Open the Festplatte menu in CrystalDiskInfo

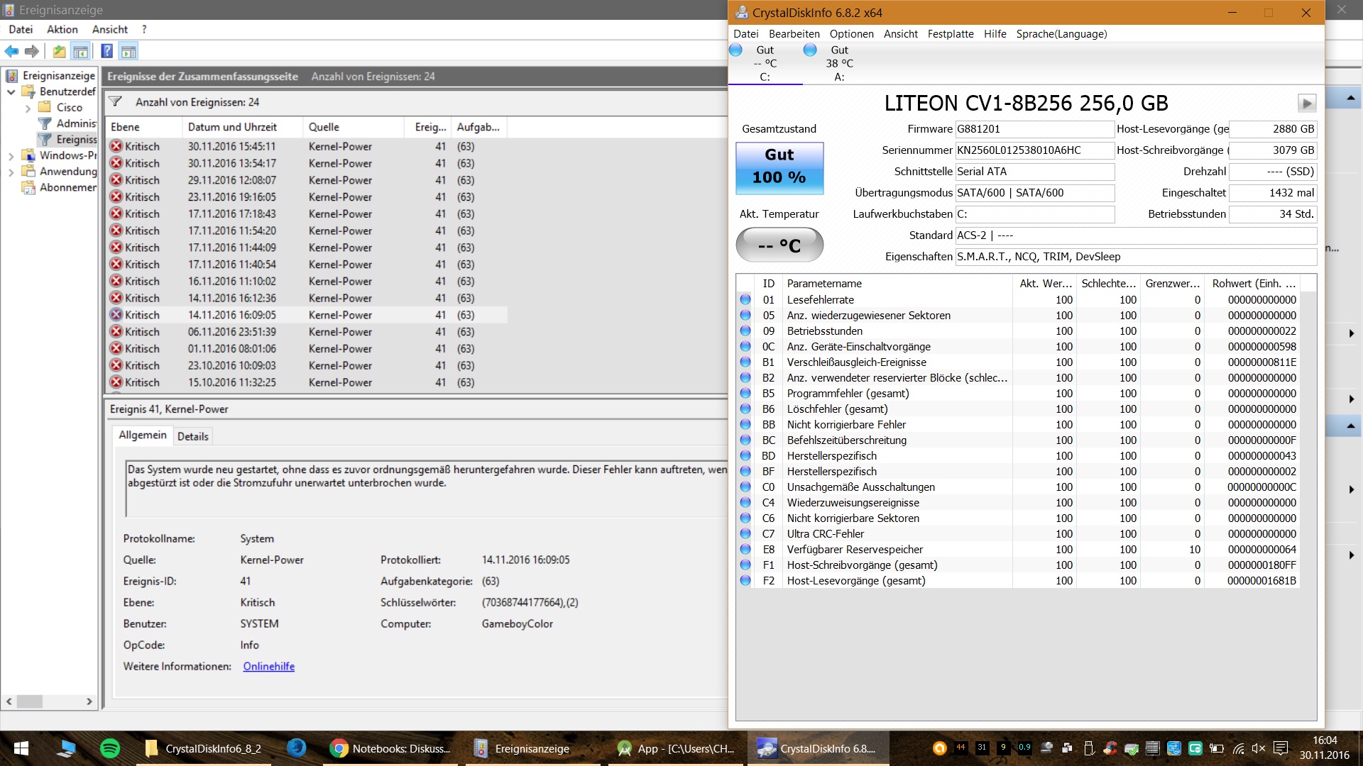[x=950, y=34]
